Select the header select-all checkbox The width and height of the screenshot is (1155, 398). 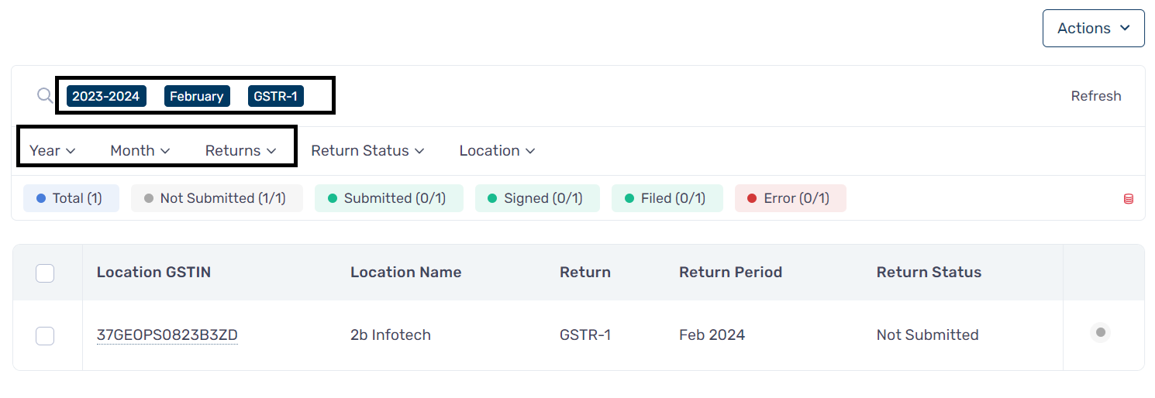[x=45, y=273]
